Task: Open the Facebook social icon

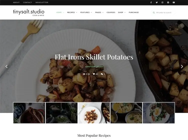Action: tap(151, 2)
